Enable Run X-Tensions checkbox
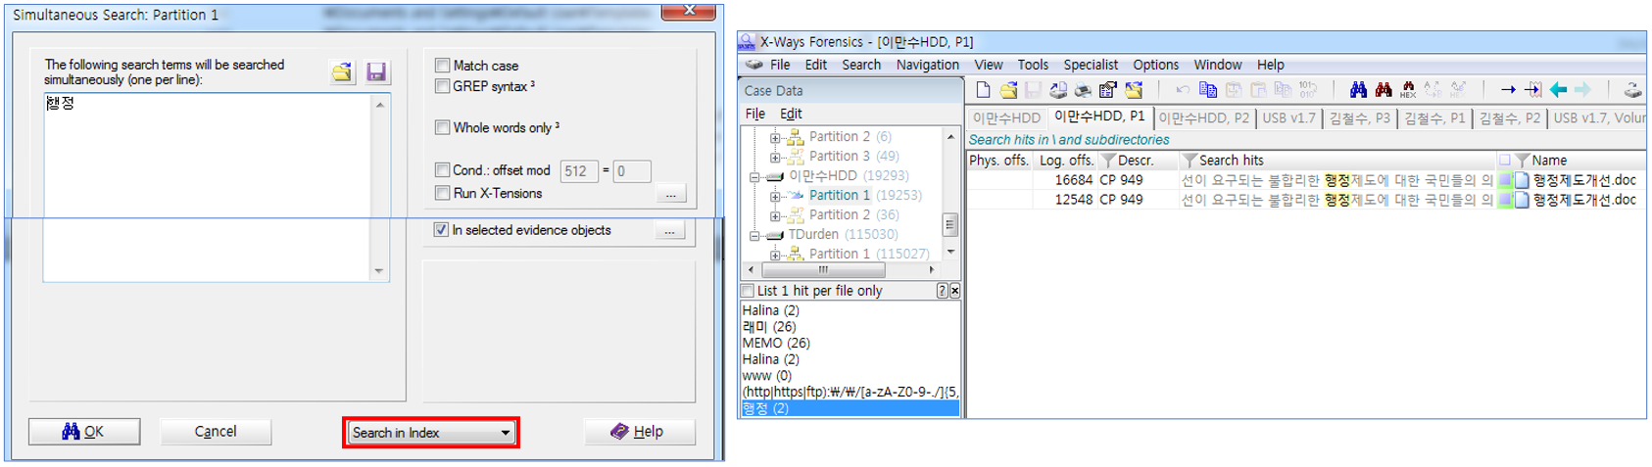 pos(442,193)
